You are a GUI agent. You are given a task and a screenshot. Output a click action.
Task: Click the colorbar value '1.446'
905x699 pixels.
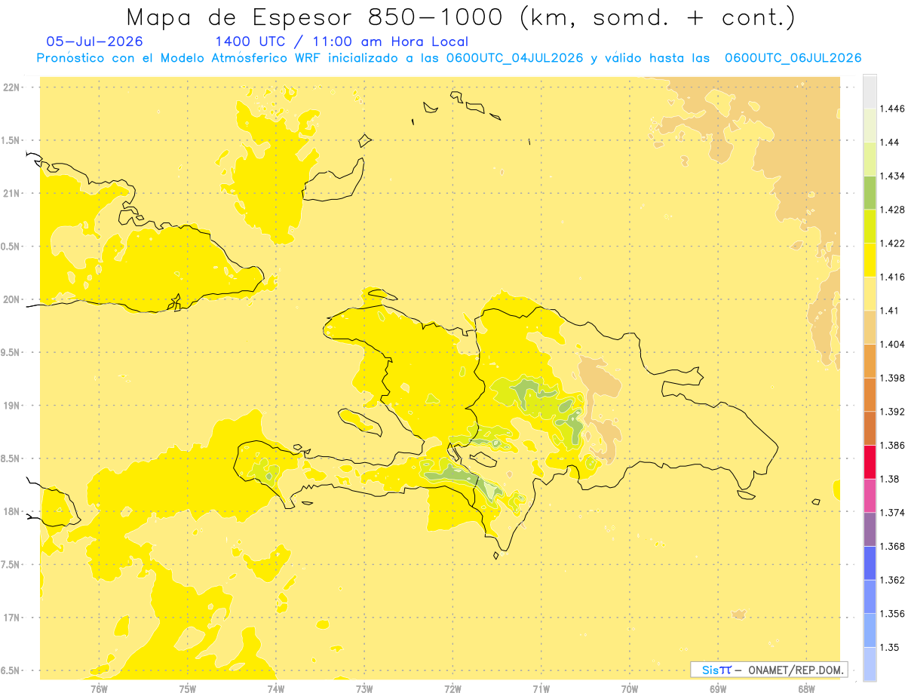coord(892,109)
